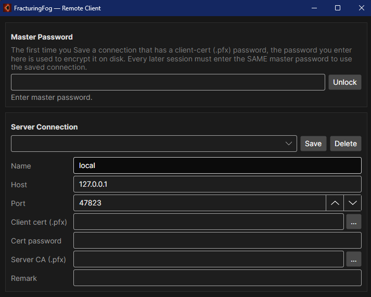The image size is (371, 297).
Task: Click the Host field showing 127.0.0.1
Action: [217, 184]
